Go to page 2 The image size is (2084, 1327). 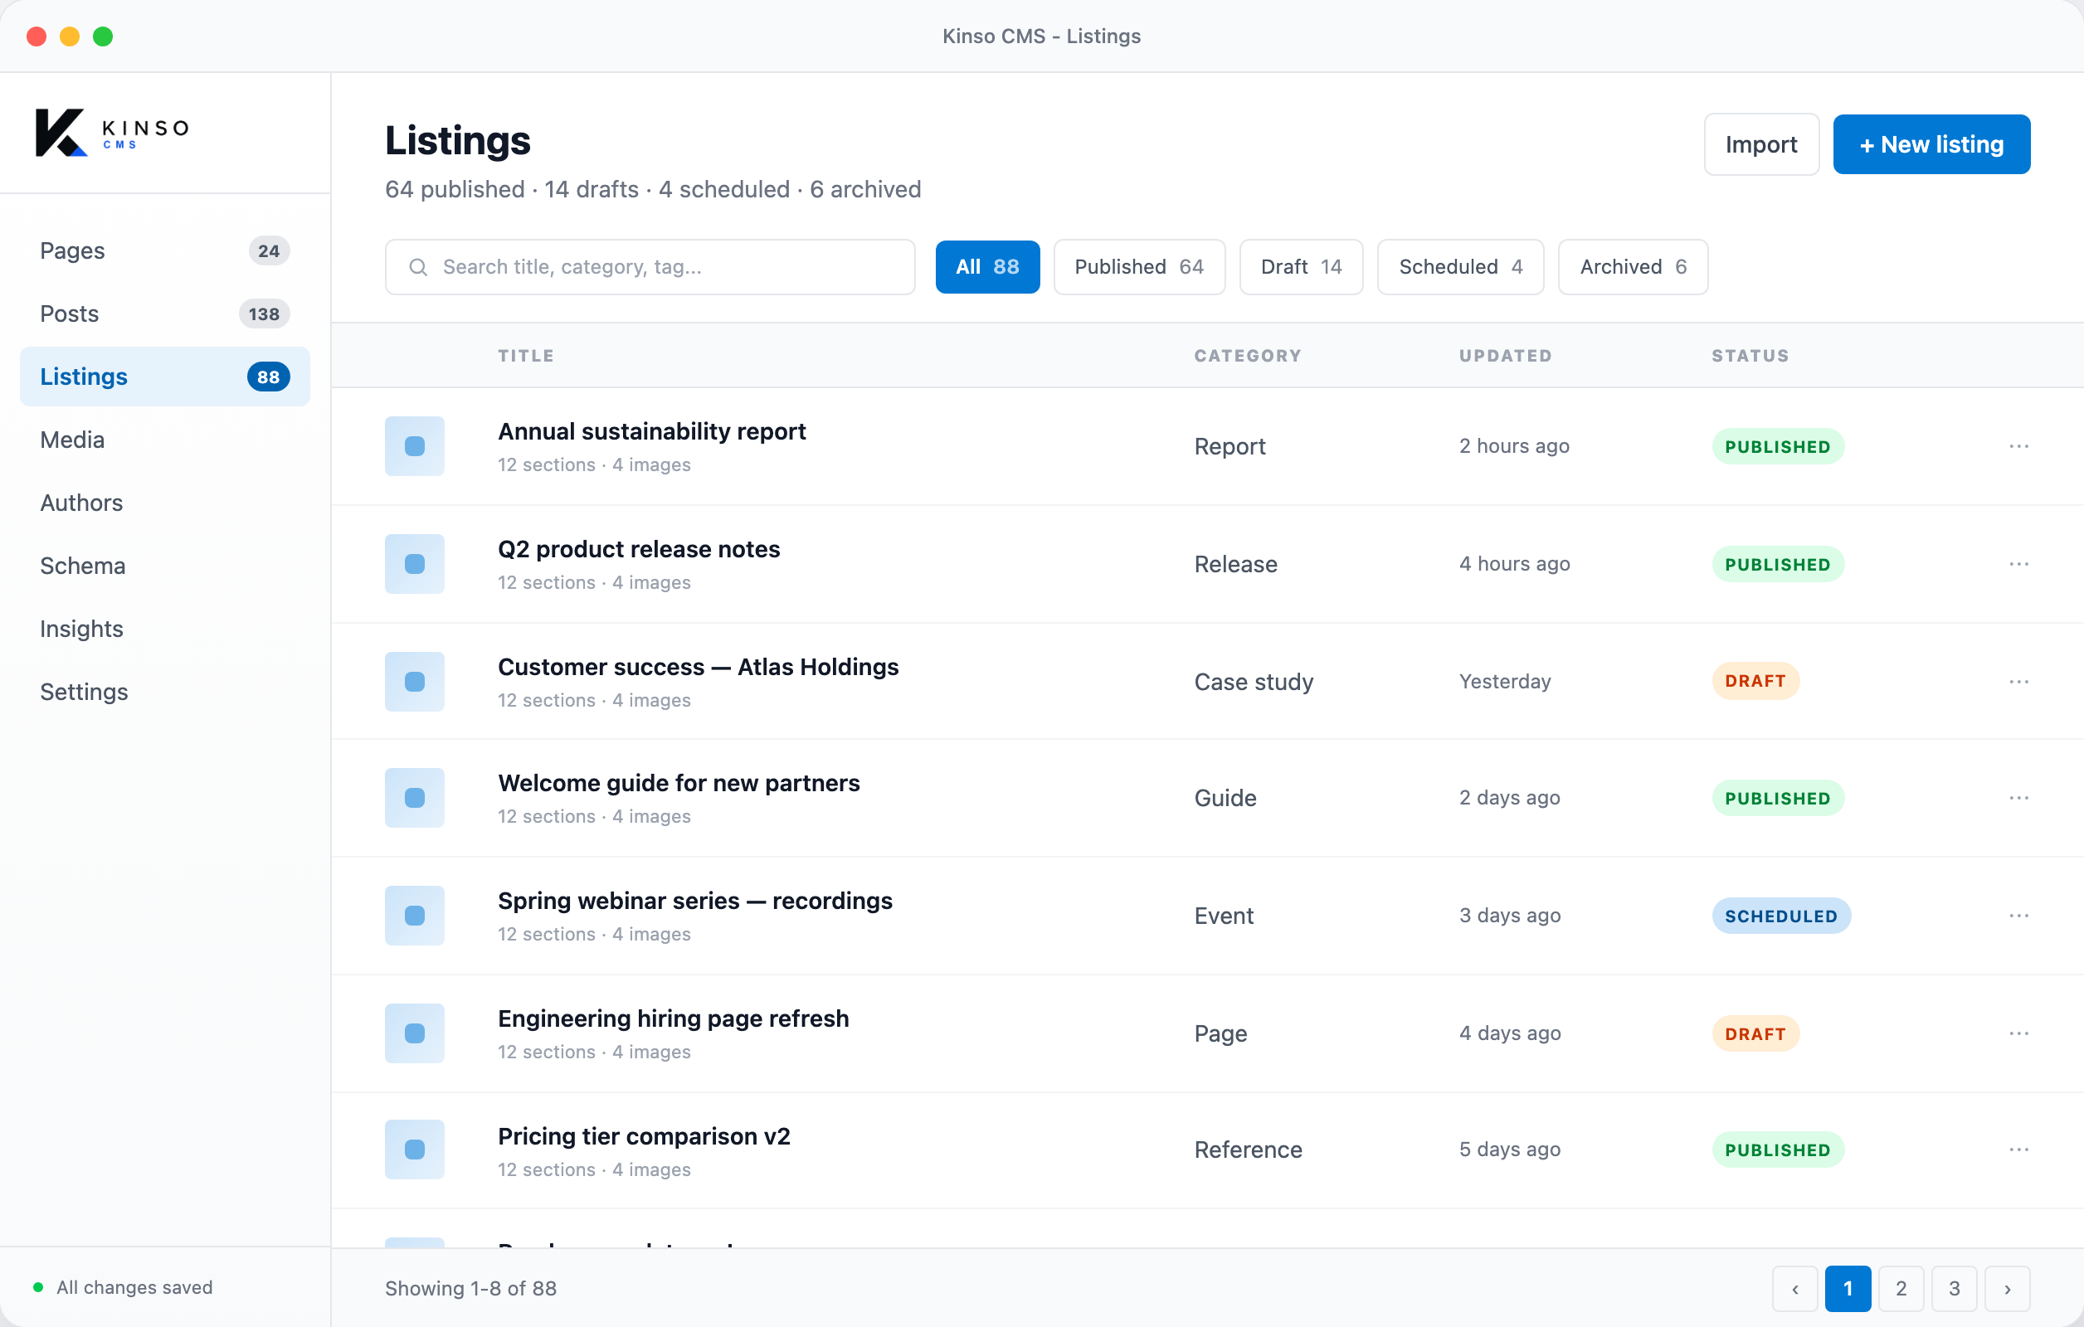click(1901, 1289)
